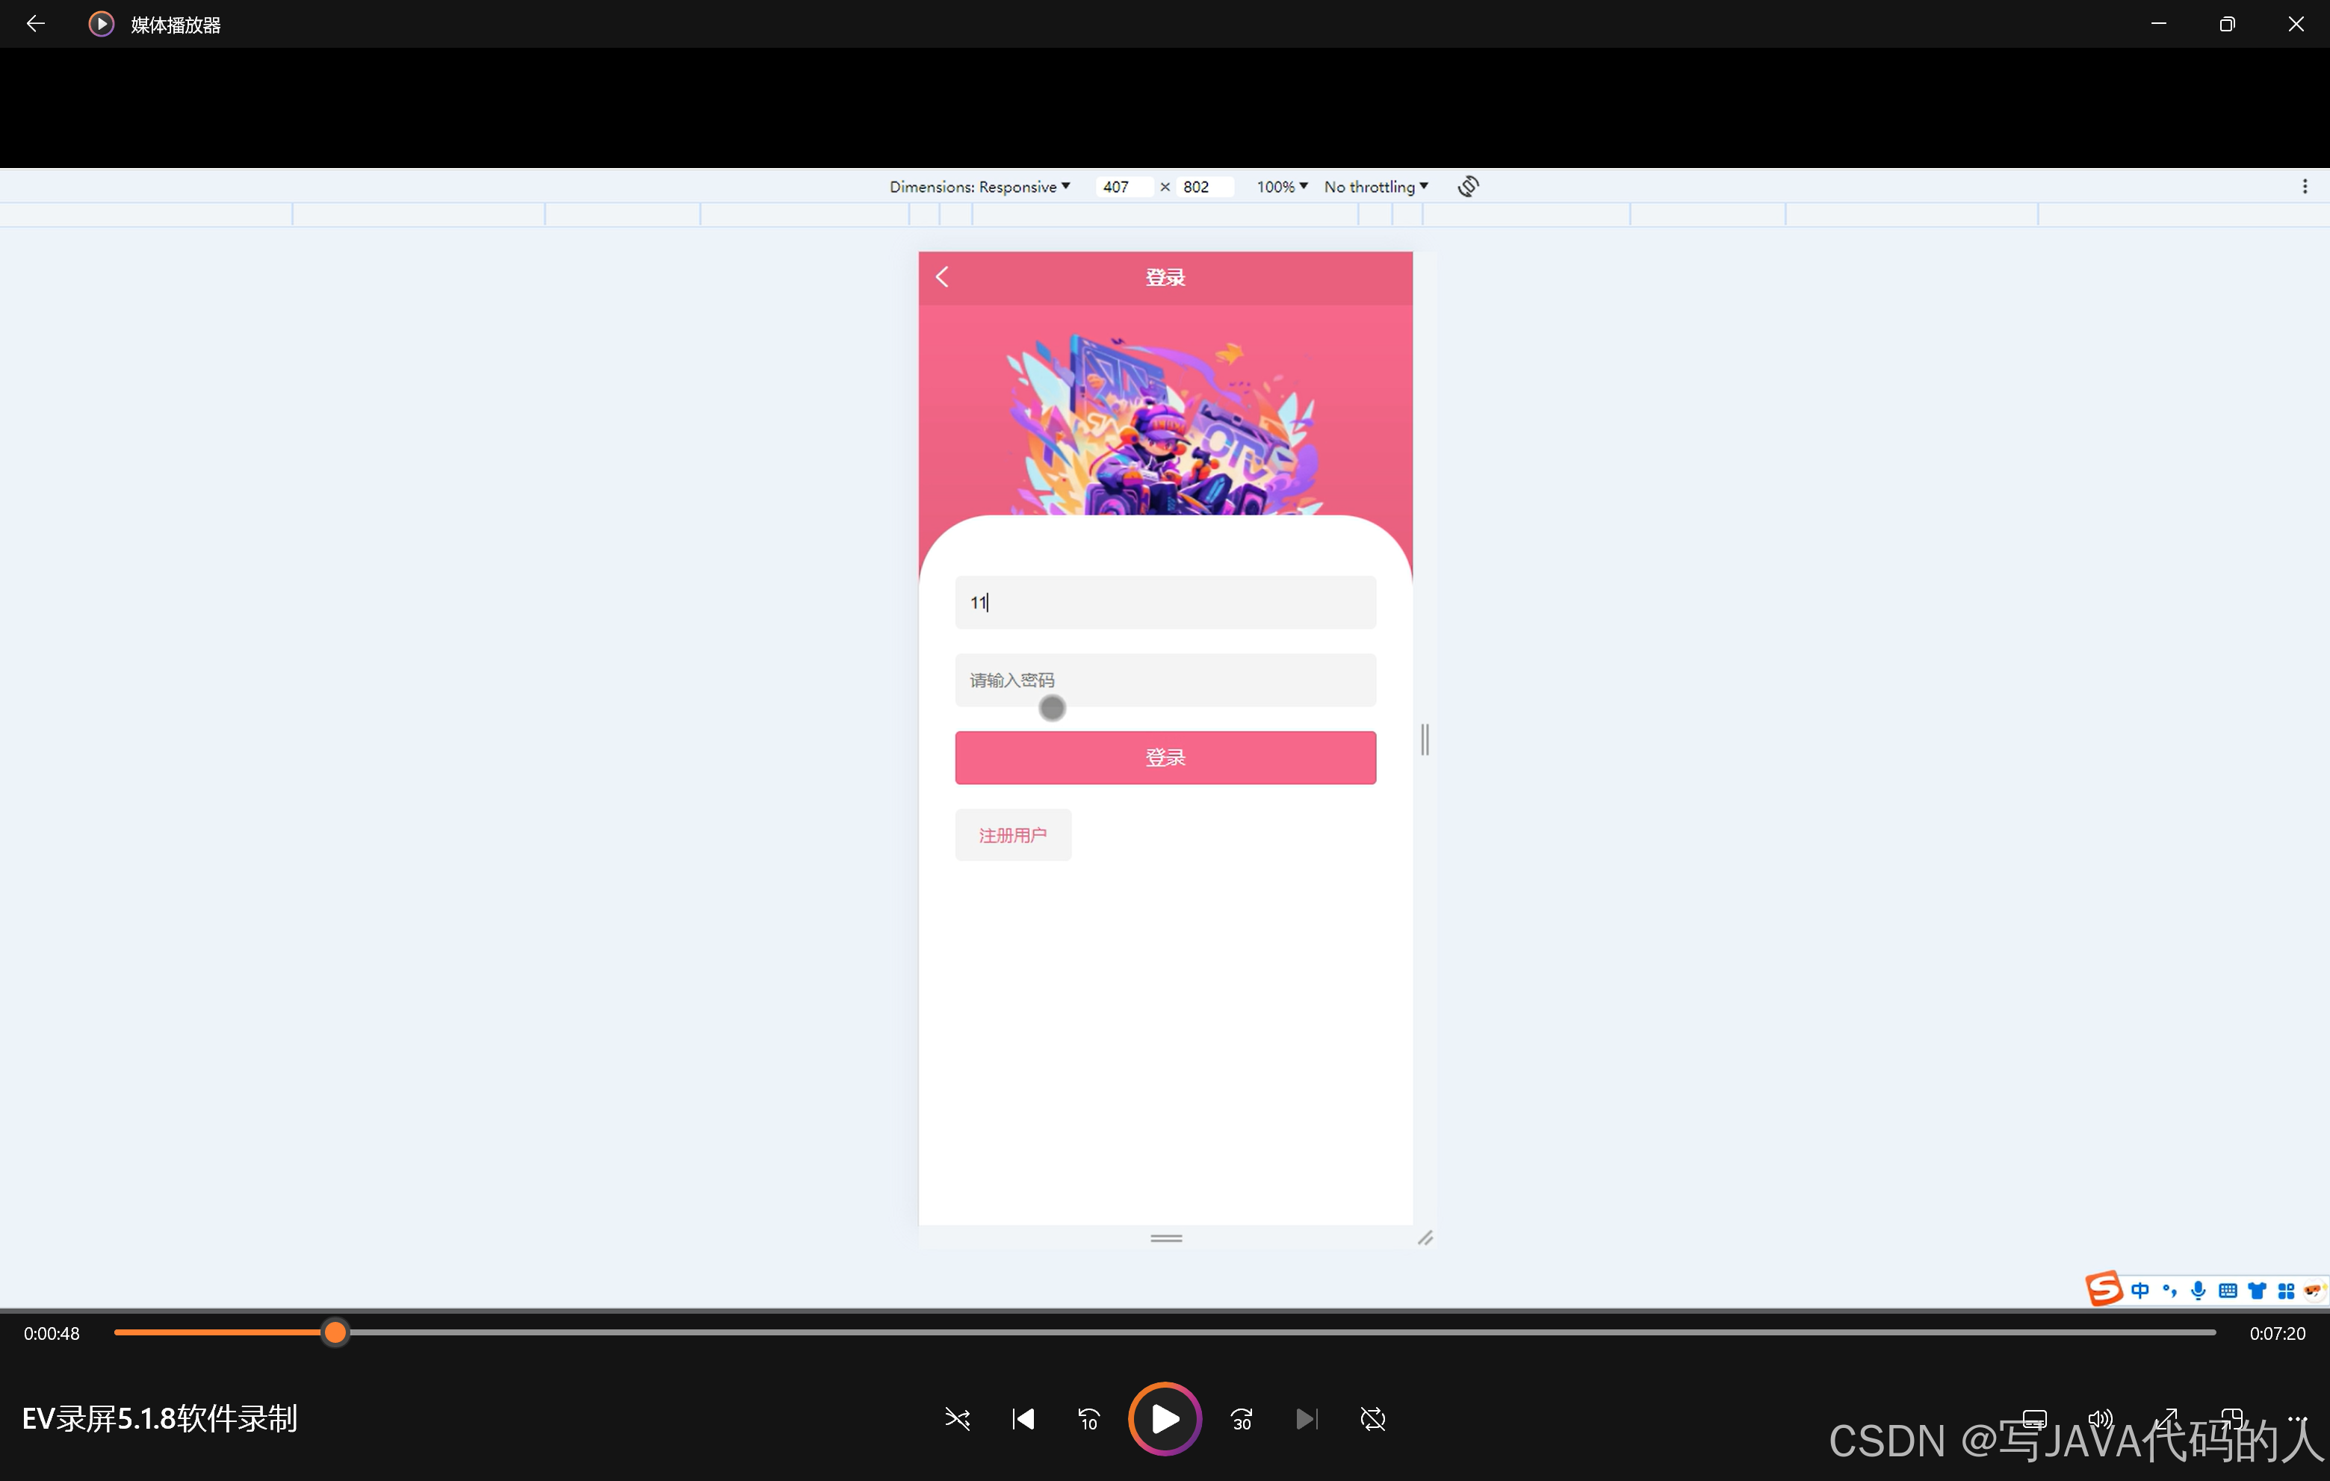Open more options menu in player
This screenshot has height=1481, width=2330.
click(x=2297, y=1418)
